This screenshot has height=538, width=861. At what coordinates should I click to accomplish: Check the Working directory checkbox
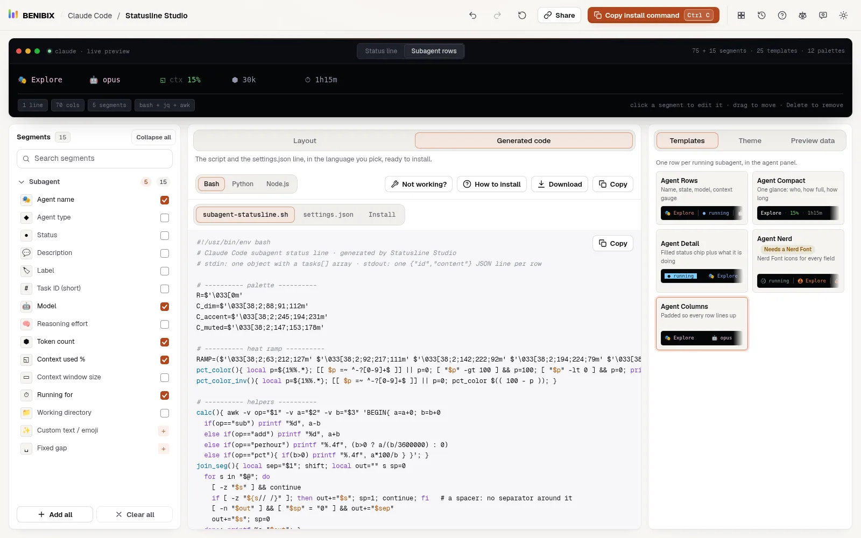pos(165,413)
